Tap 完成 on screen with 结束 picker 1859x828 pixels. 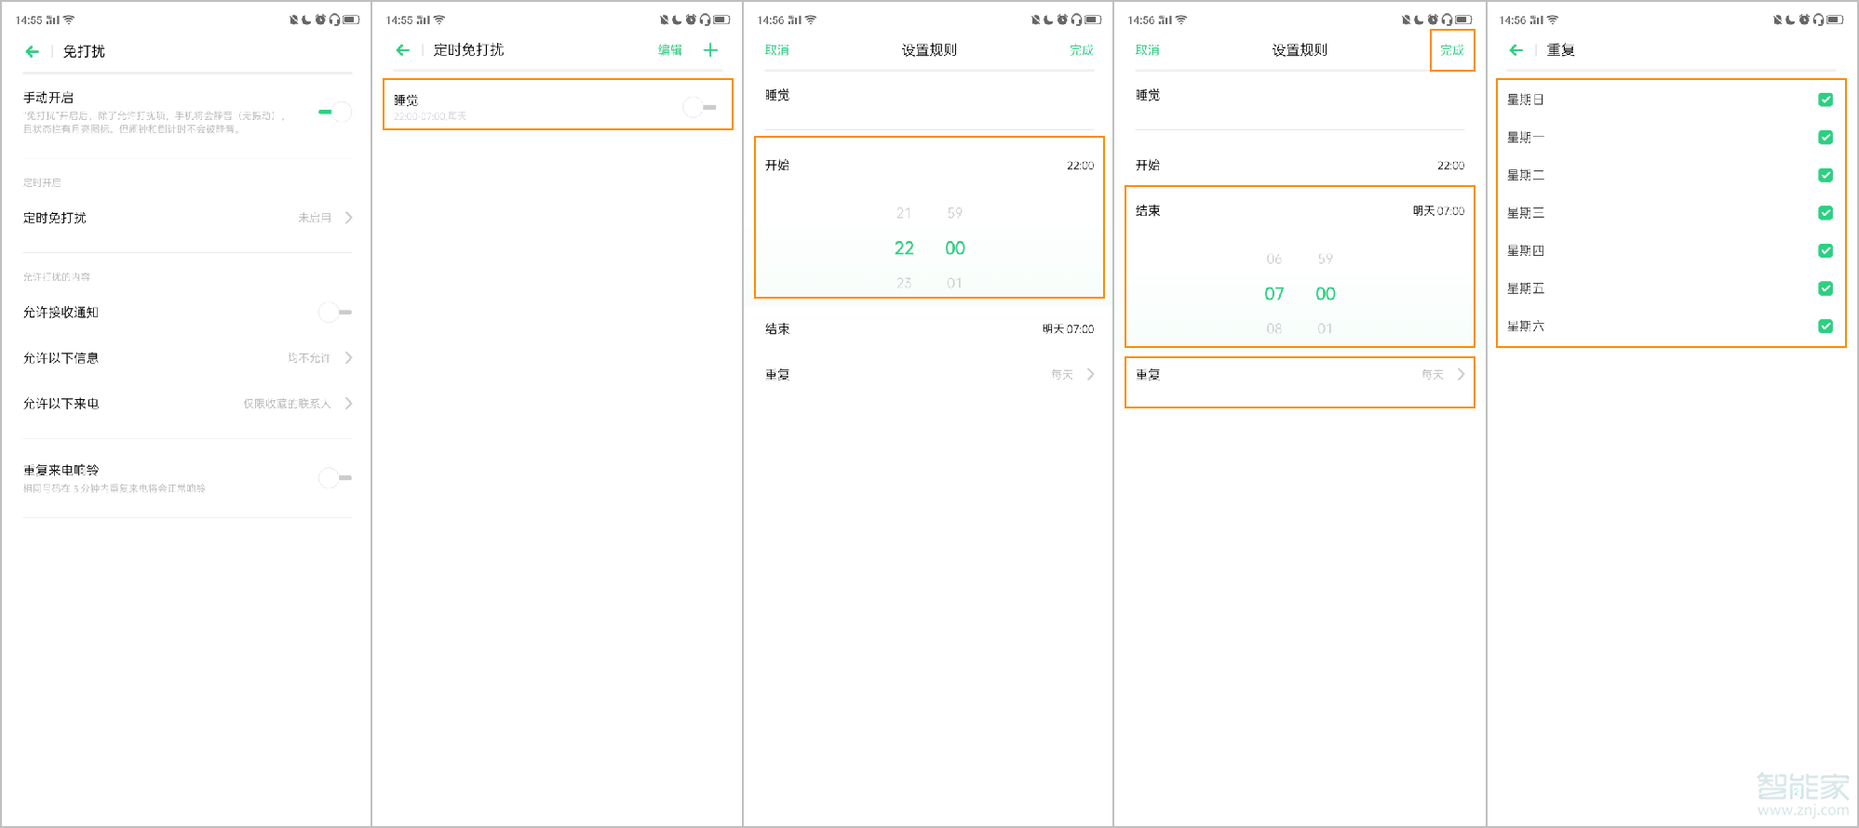coord(1452,50)
